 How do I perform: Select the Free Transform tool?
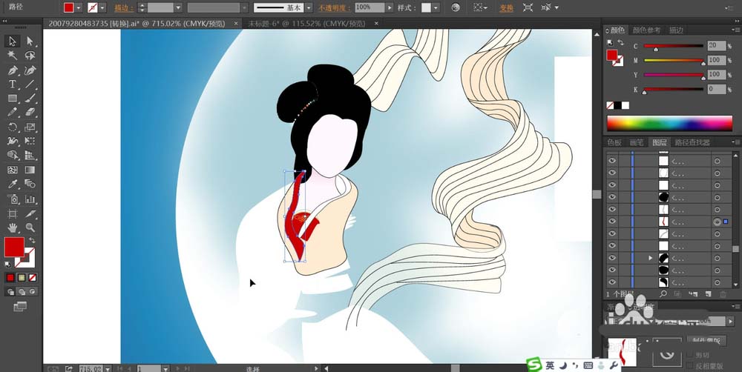tap(30, 141)
